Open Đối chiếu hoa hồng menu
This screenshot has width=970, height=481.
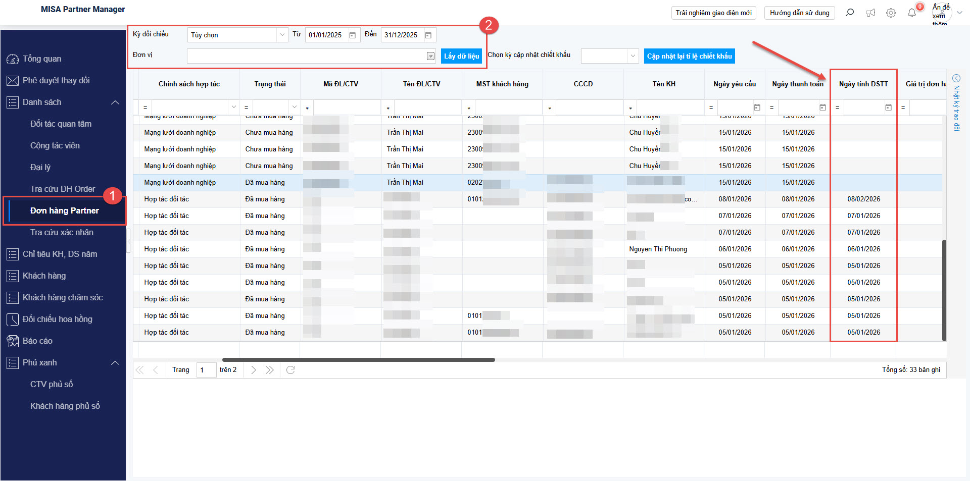click(57, 319)
